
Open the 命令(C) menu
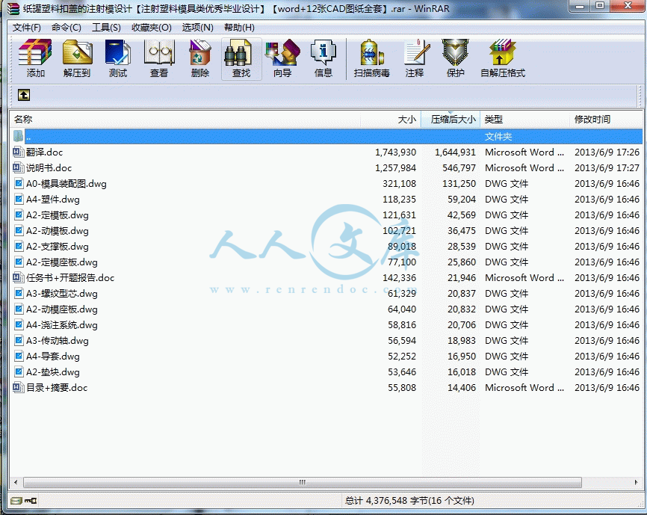pyautogui.click(x=66, y=28)
